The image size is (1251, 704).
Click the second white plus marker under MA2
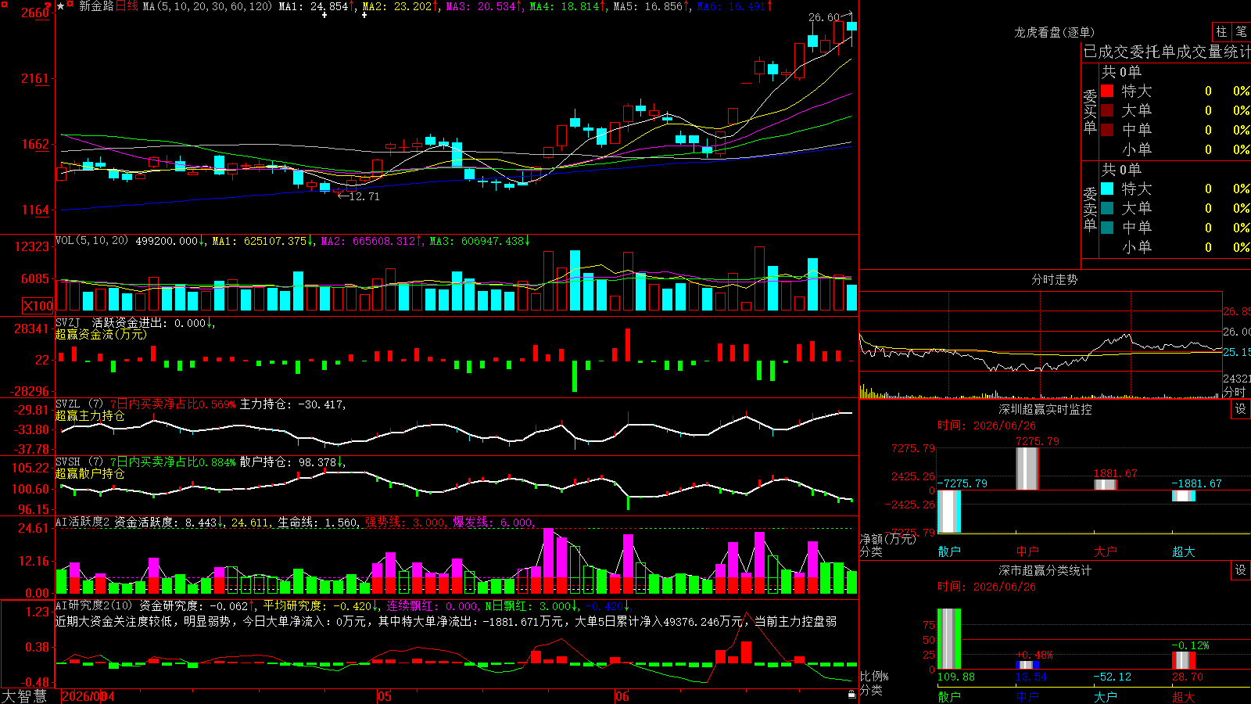[364, 15]
